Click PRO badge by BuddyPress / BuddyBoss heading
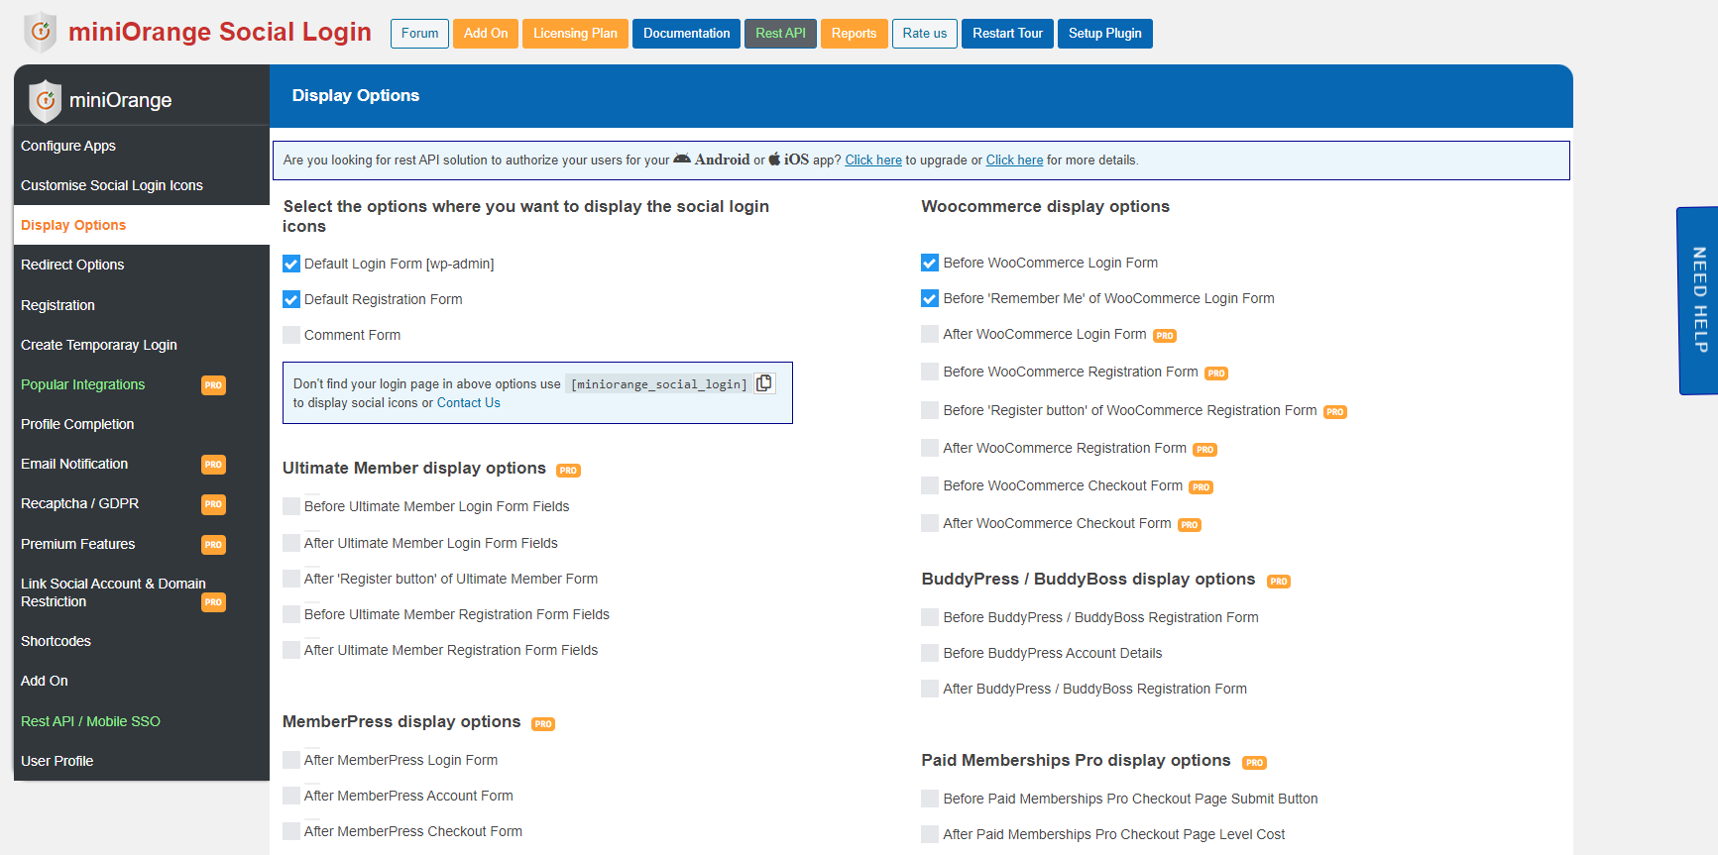The height and width of the screenshot is (855, 1718). [x=1279, y=582]
